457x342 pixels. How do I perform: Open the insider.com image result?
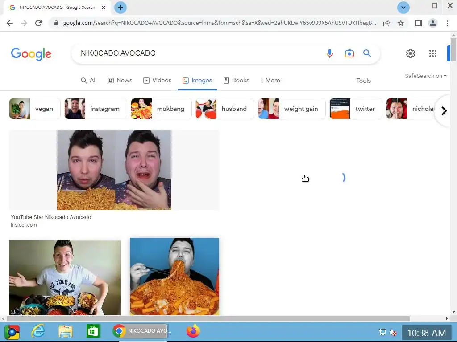114,170
